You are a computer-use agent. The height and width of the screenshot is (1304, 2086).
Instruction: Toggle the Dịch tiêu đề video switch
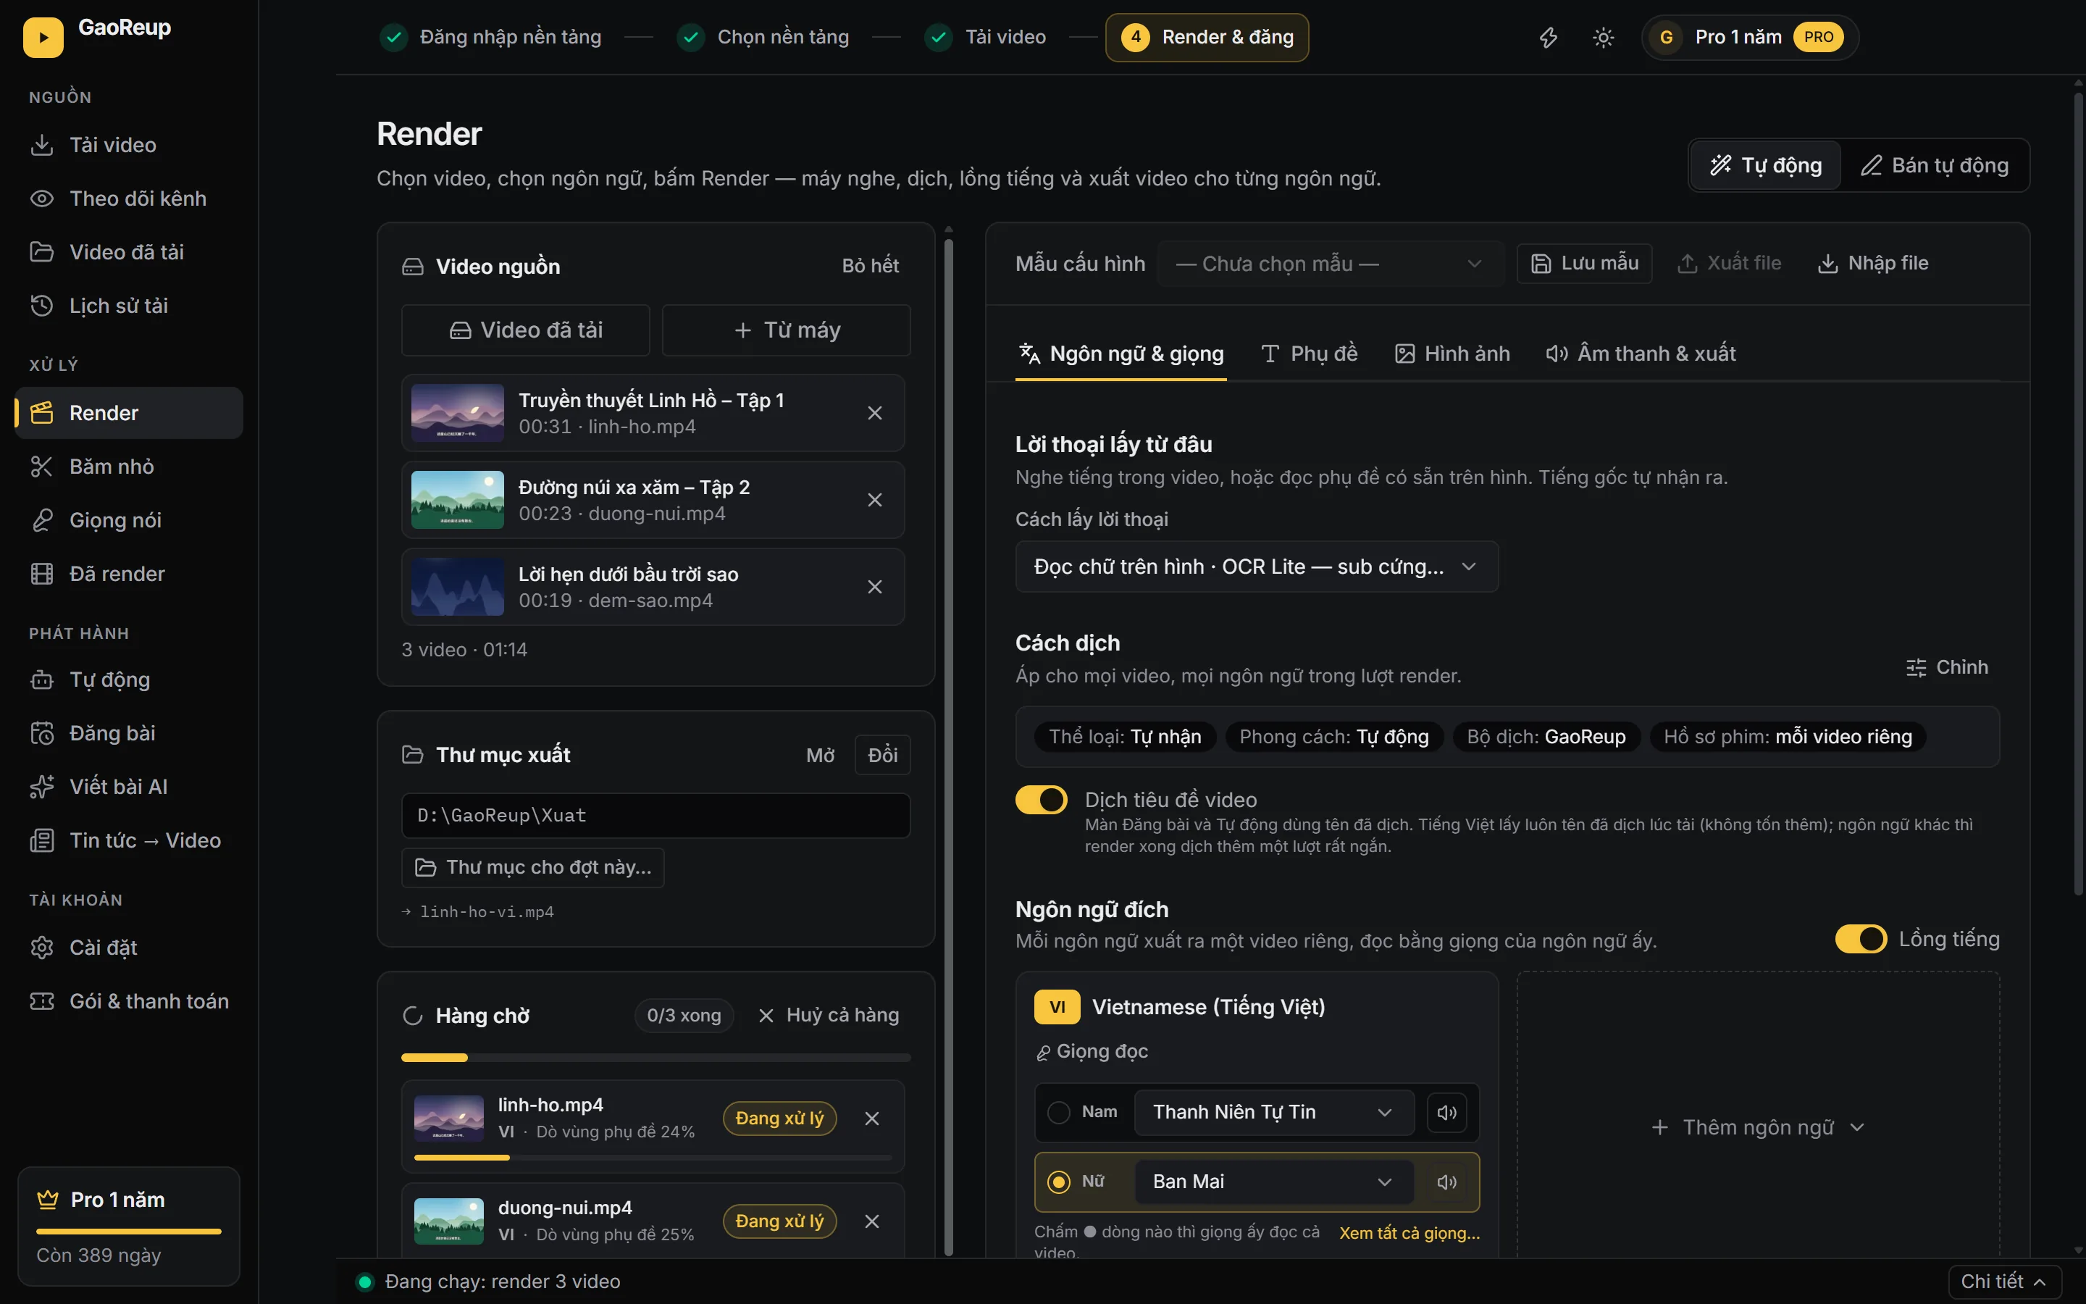(x=1042, y=801)
